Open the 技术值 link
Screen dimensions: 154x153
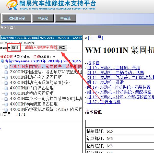click(x=93, y=63)
